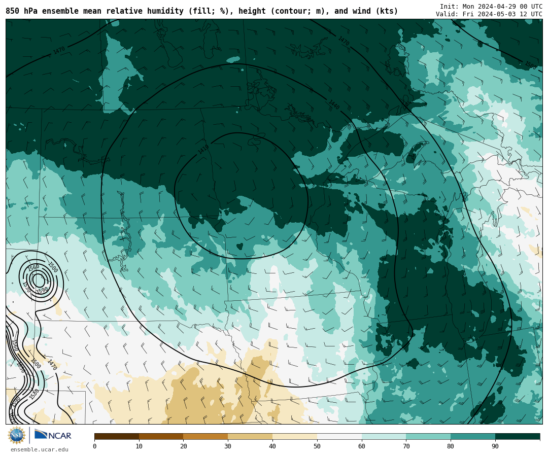The image size is (548, 456).
Task: Click the 1590 contour label in the small high
Action: (42, 290)
